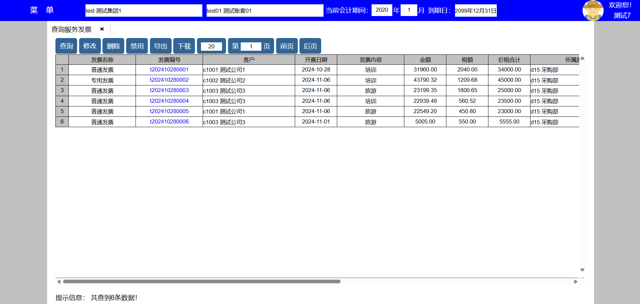640x304 pixels.
Task: Click the horizontal scroll right arrow
Action: [x=576, y=282]
